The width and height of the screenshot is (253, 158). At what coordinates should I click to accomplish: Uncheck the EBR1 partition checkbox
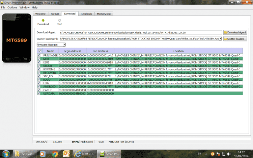tap(39, 62)
